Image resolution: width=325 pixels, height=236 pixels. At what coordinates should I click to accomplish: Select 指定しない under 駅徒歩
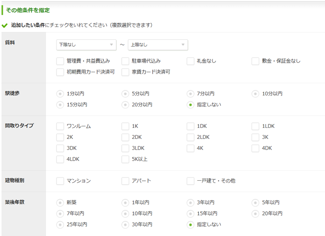(190, 105)
